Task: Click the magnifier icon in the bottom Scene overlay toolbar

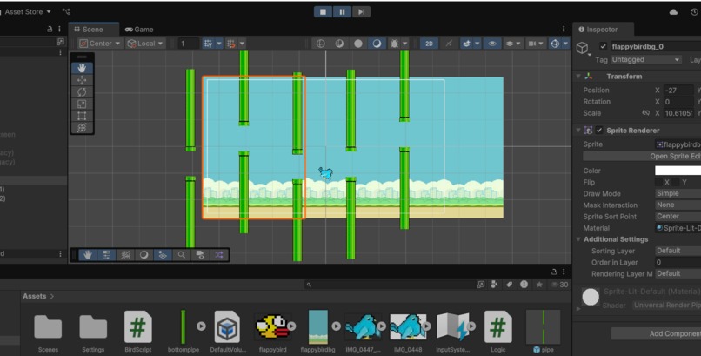Action: tap(182, 255)
